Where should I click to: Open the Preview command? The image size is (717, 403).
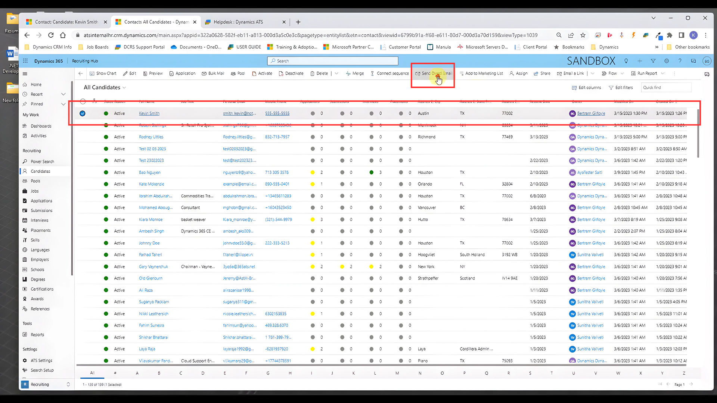coord(153,74)
